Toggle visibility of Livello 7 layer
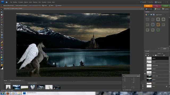Viewport: 170px width, 95px height. [x=145, y=62]
